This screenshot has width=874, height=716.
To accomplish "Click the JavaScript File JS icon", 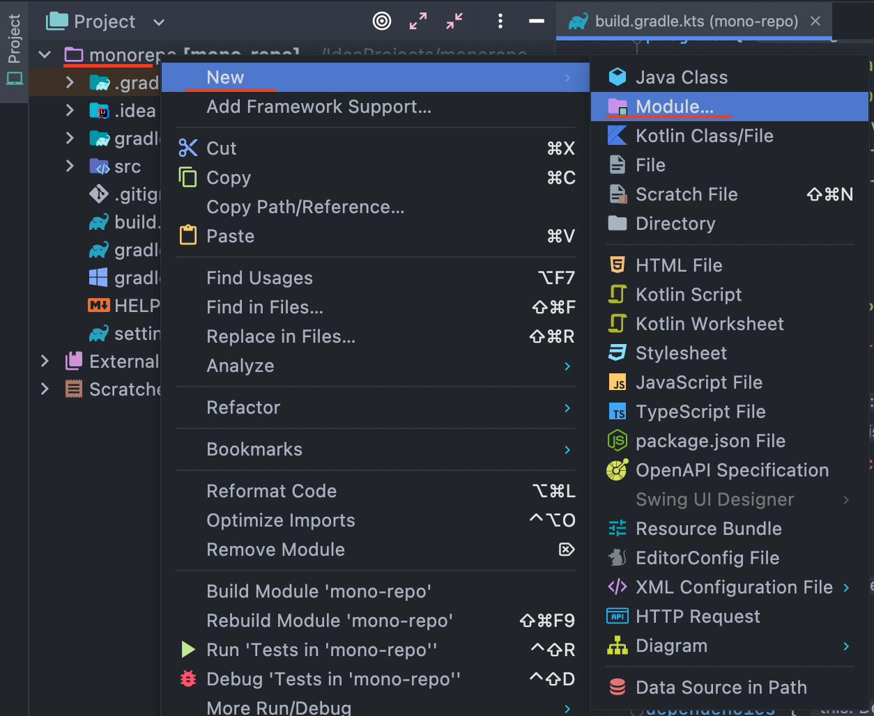I will pyautogui.click(x=618, y=382).
